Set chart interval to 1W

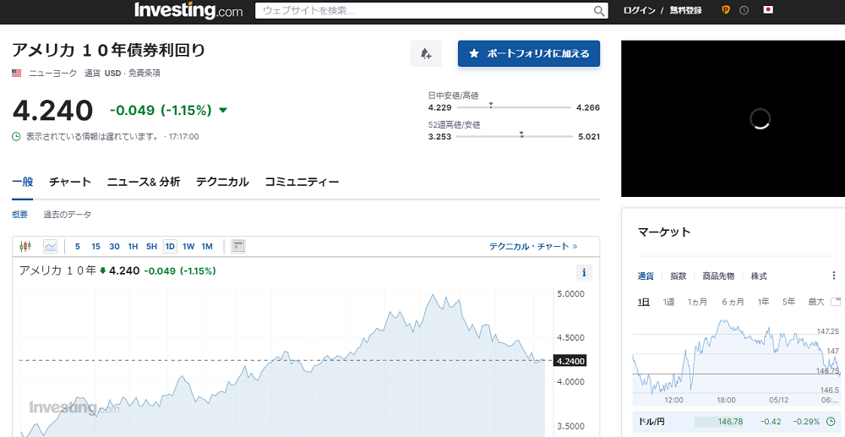click(188, 246)
